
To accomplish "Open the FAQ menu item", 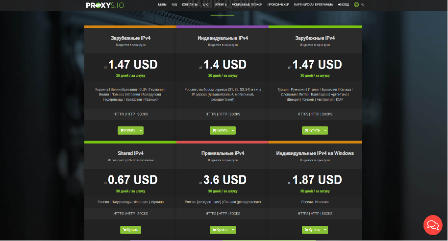I will [x=174, y=4].
